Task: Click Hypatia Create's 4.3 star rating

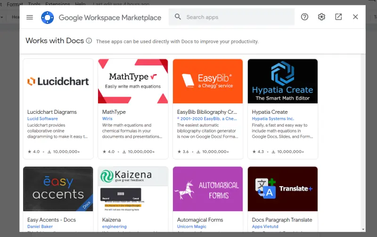Action: click(x=258, y=151)
